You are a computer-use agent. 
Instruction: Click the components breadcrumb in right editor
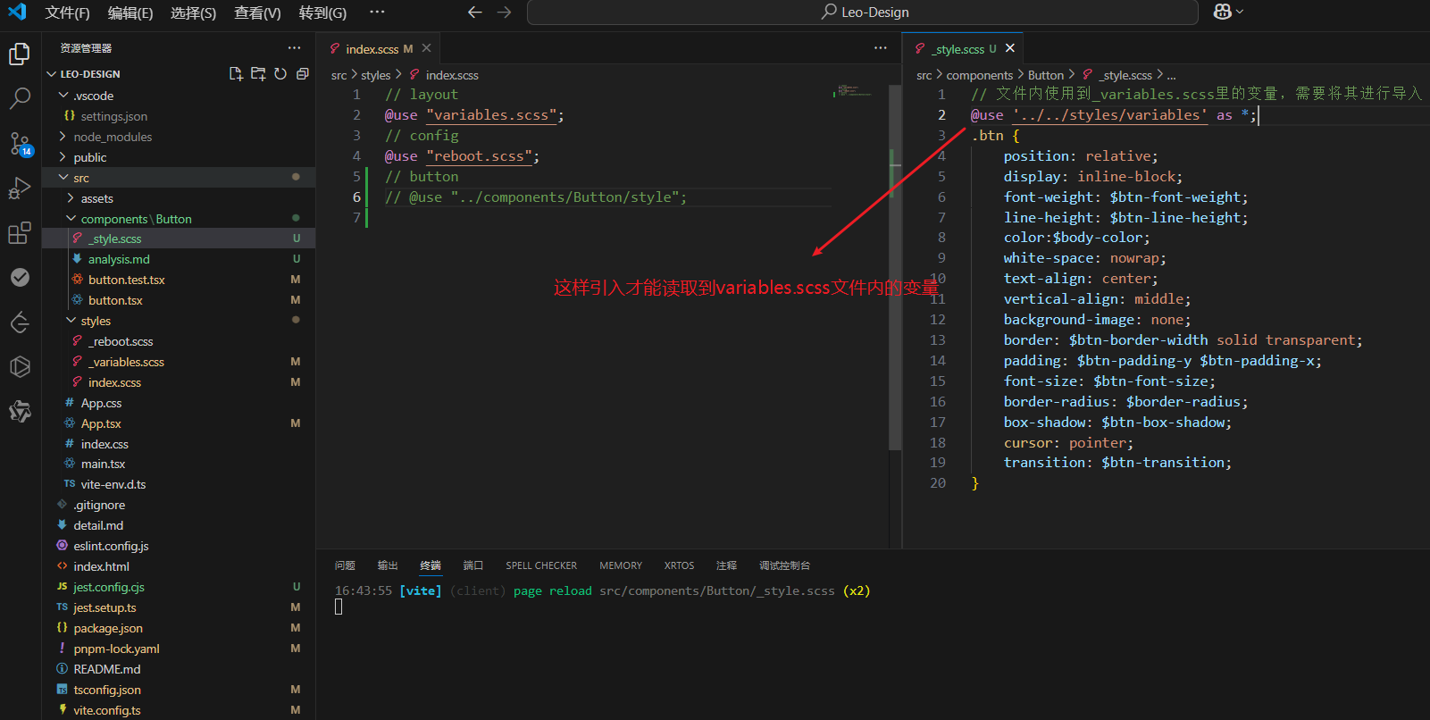[980, 75]
